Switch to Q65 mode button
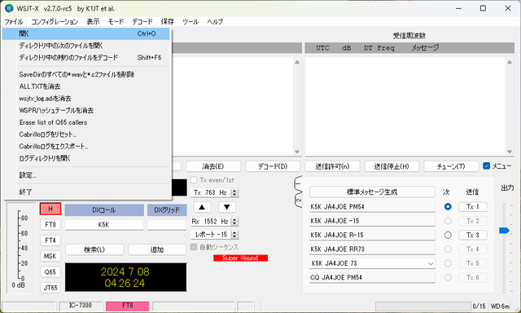The image size is (521, 313). pyautogui.click(x=50, y=271)
